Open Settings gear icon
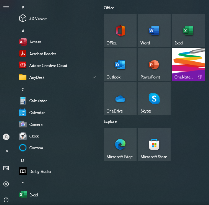209x205 pixels. [6, 184]
